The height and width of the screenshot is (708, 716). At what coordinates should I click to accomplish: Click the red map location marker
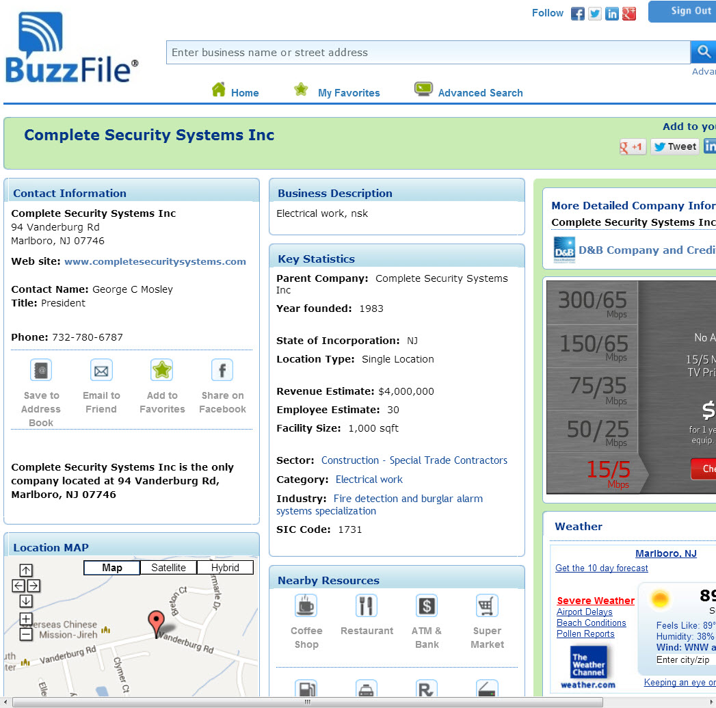(156, 624)
